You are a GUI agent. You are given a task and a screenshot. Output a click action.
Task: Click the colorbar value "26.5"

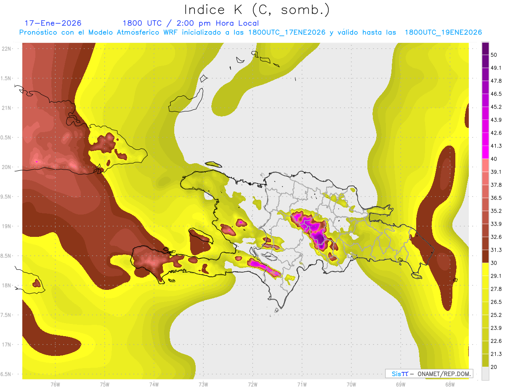coord(496,302)
